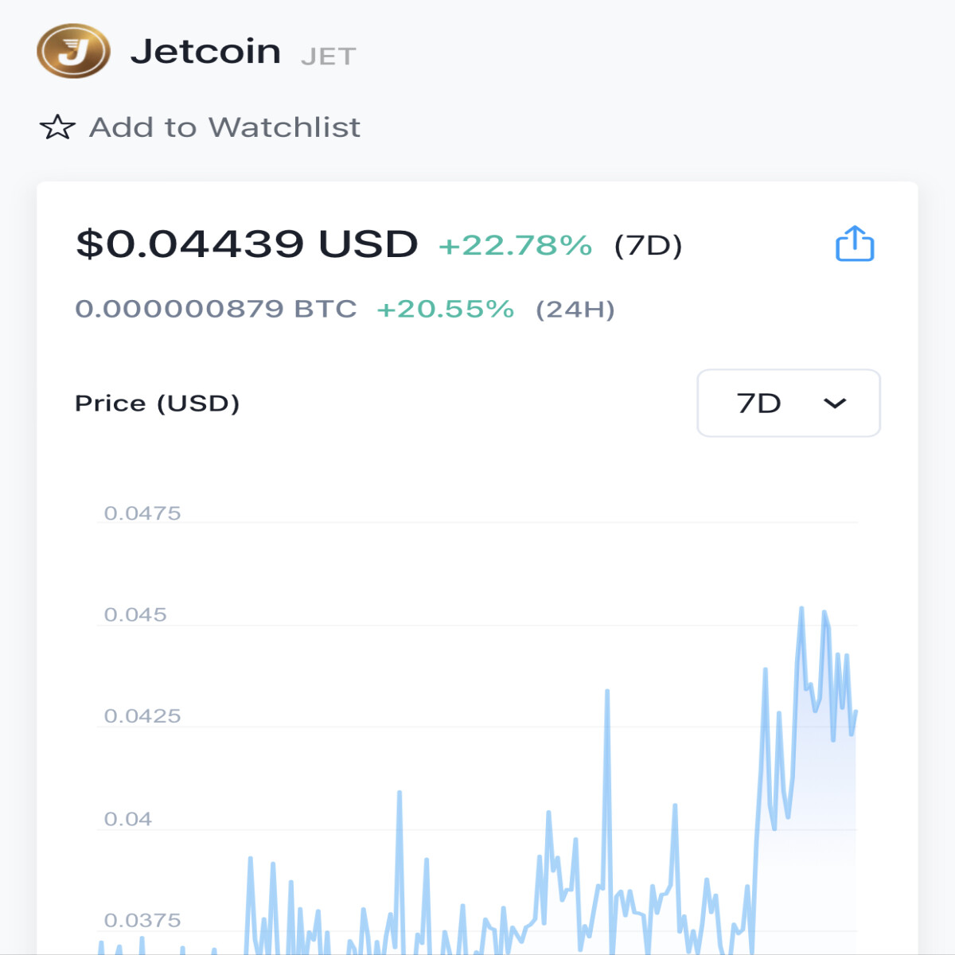Click the Price (USD) chart label
This screenshot has width=955, height=955.
point(158,403)
